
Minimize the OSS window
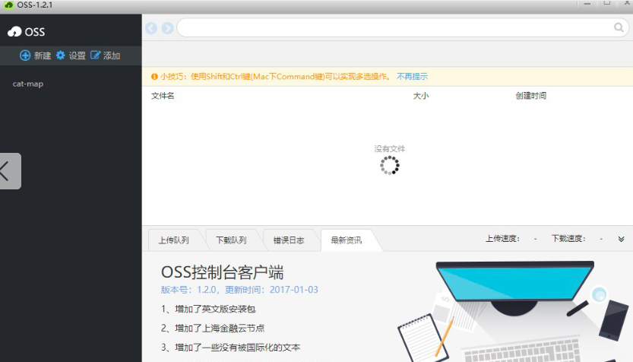pos(587,4)
